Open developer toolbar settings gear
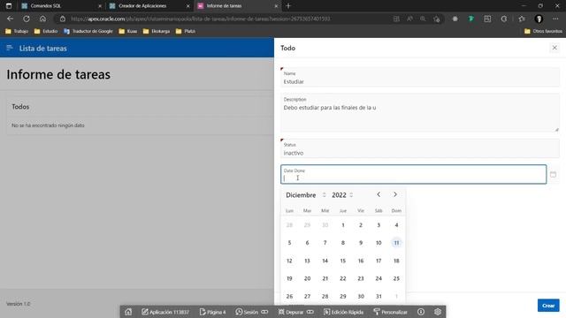 pyautogui.click(x=438, y=312)
